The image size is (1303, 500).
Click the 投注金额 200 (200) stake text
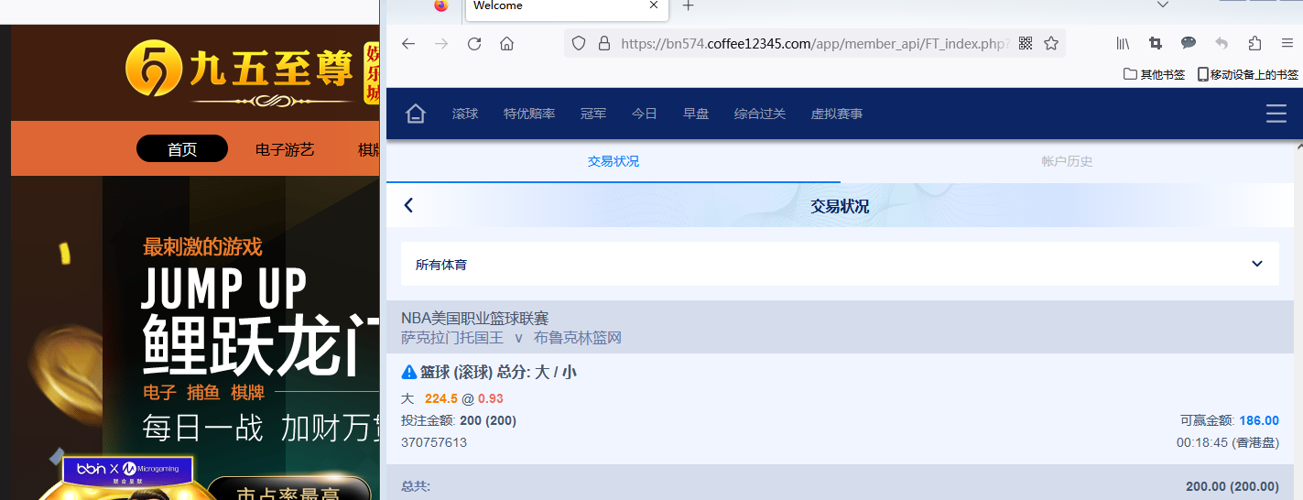pos(459,420)
